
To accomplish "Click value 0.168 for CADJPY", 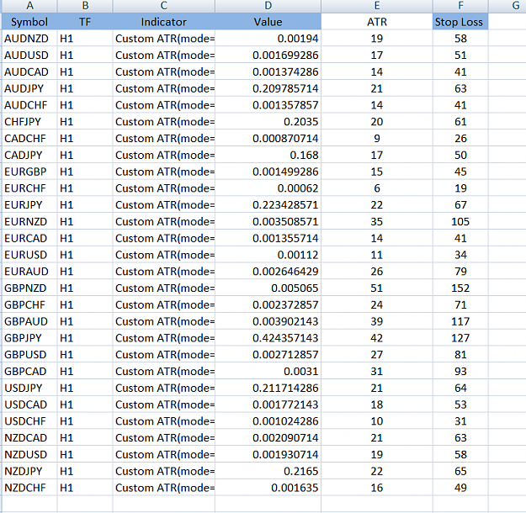I will click(x=268, y=155).
